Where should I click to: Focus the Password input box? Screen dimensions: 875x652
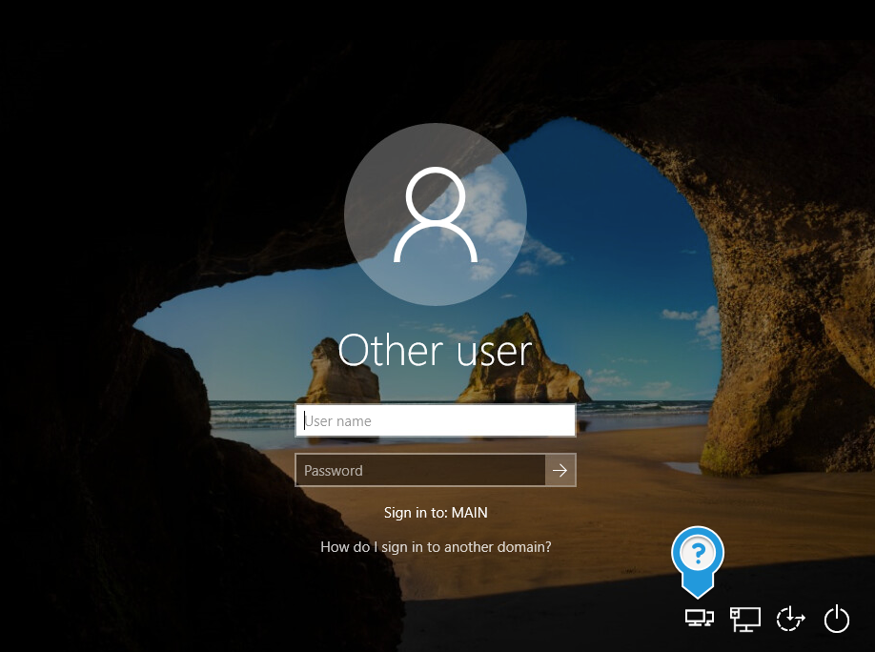[x=419, y=470]
